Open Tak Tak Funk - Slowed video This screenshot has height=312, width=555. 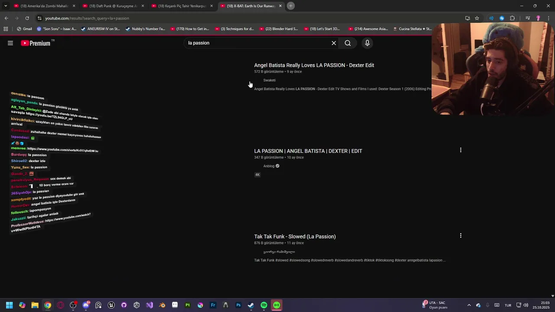tap(295, 236)
